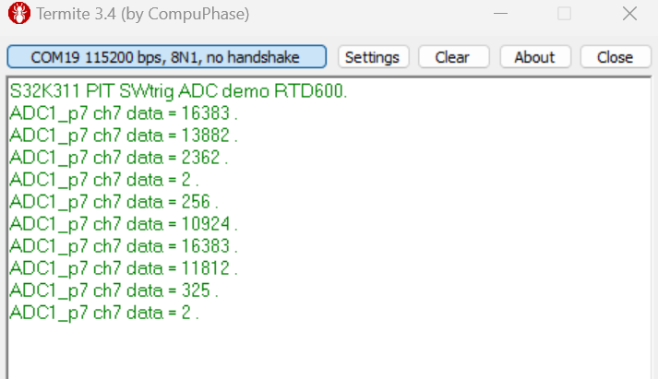Select the 'S32K311 PIT SWtrig ADC demo RTD600.' line
Viewport: 658px width, 379px height.
click(178, 91)
